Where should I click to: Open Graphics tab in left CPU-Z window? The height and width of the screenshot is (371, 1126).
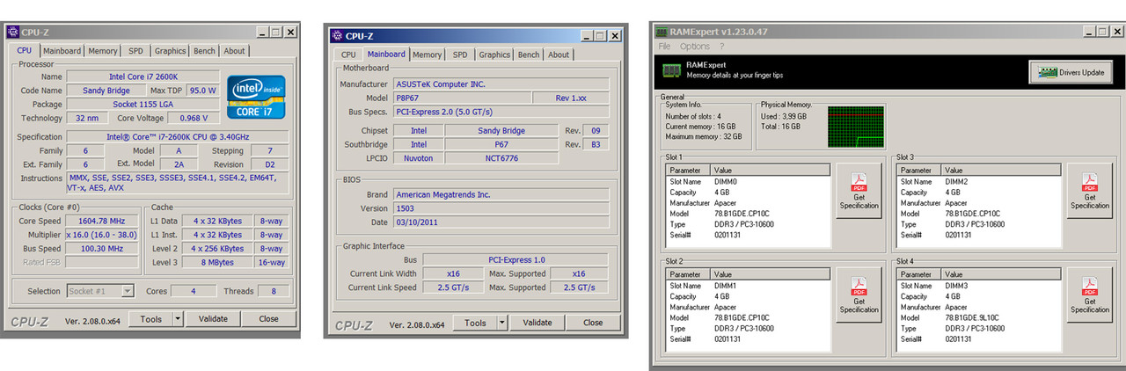[x=170, y=51]
